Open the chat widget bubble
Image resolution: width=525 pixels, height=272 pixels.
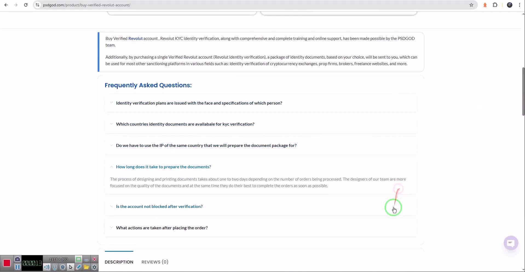[x=510, y=243]
